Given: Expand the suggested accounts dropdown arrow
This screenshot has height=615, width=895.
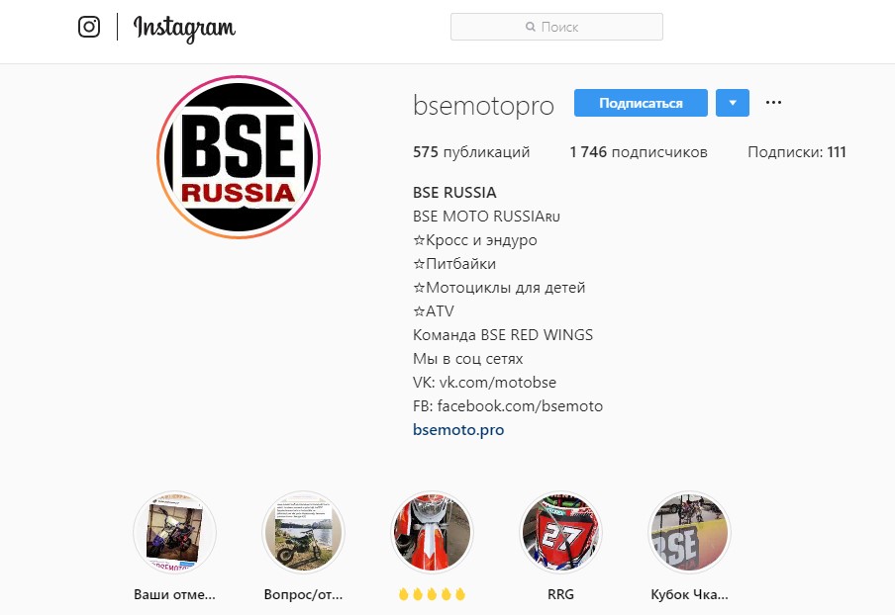Looking at the screenshot, I should [733, 103].
